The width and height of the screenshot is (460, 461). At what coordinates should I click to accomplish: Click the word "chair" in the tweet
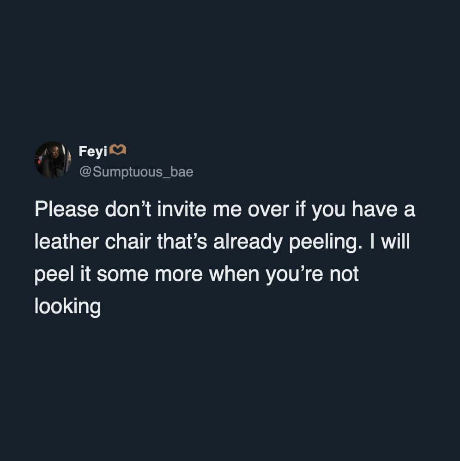click(128, 242)
